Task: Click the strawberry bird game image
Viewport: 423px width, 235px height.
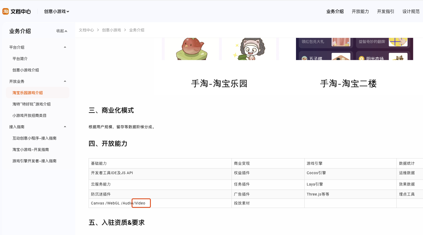Action: point(192,49)
